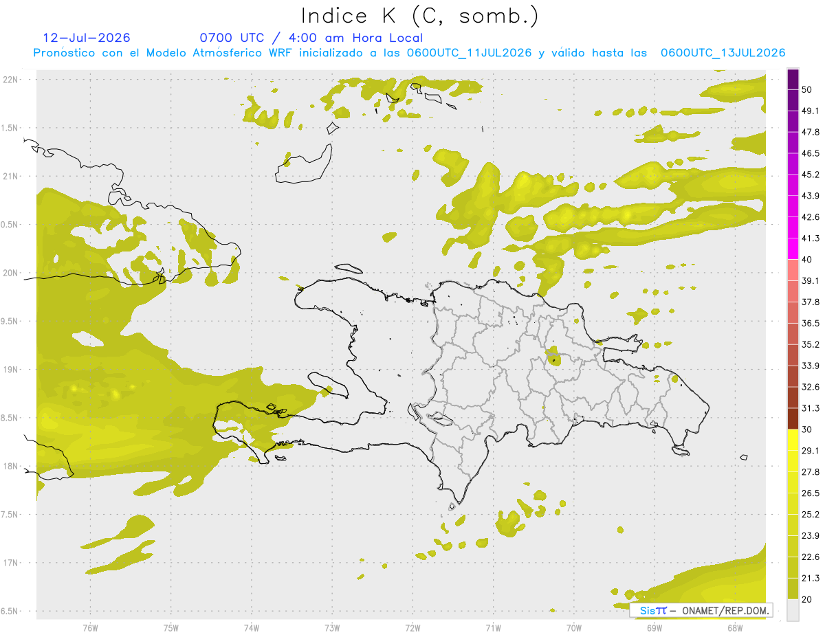The image size is (825, 637).
Task: Click the "69W" longitude label
Action: (654, 627)
